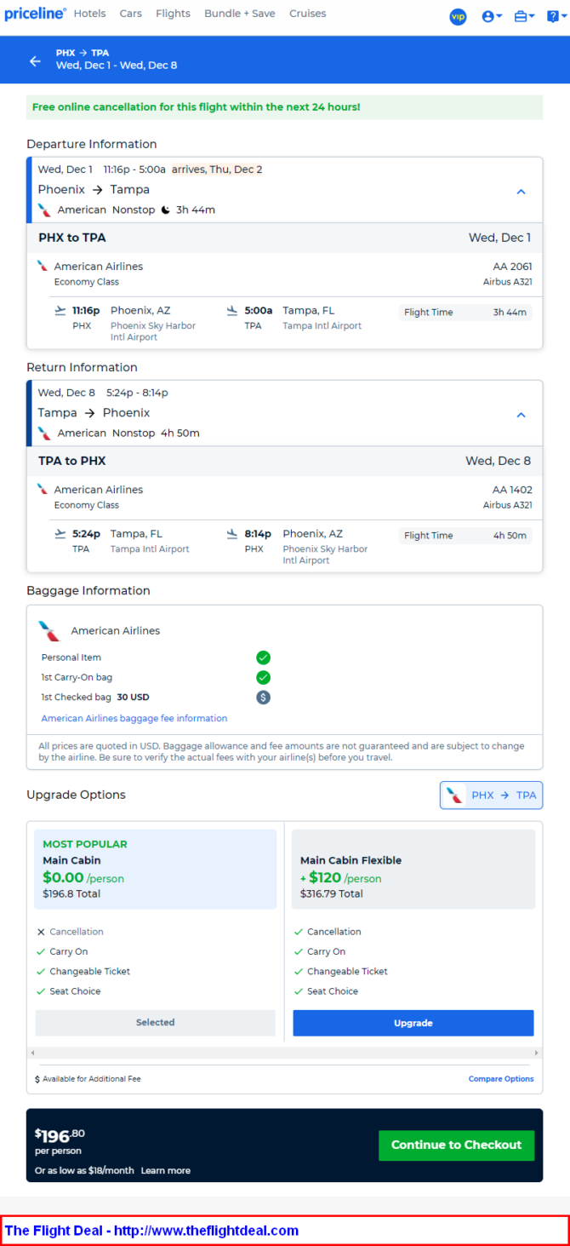The width and height of the screenshot is (570, 1246).
Task: Click the dollar fee icon for checked bag
Action: (x=264, y=698)
